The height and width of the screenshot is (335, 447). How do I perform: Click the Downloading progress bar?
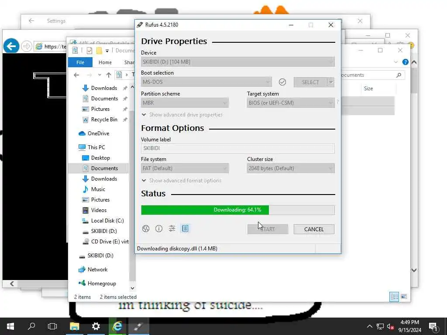[238, 210]
